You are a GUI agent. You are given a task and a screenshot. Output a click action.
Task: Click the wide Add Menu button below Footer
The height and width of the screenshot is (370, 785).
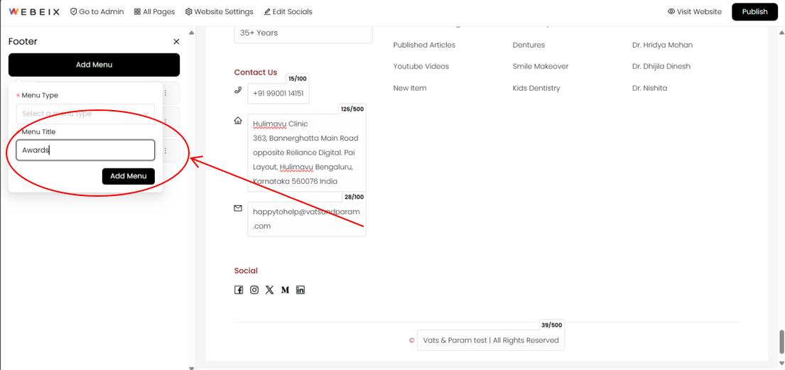pyautogui.click(x=94, y=65)
